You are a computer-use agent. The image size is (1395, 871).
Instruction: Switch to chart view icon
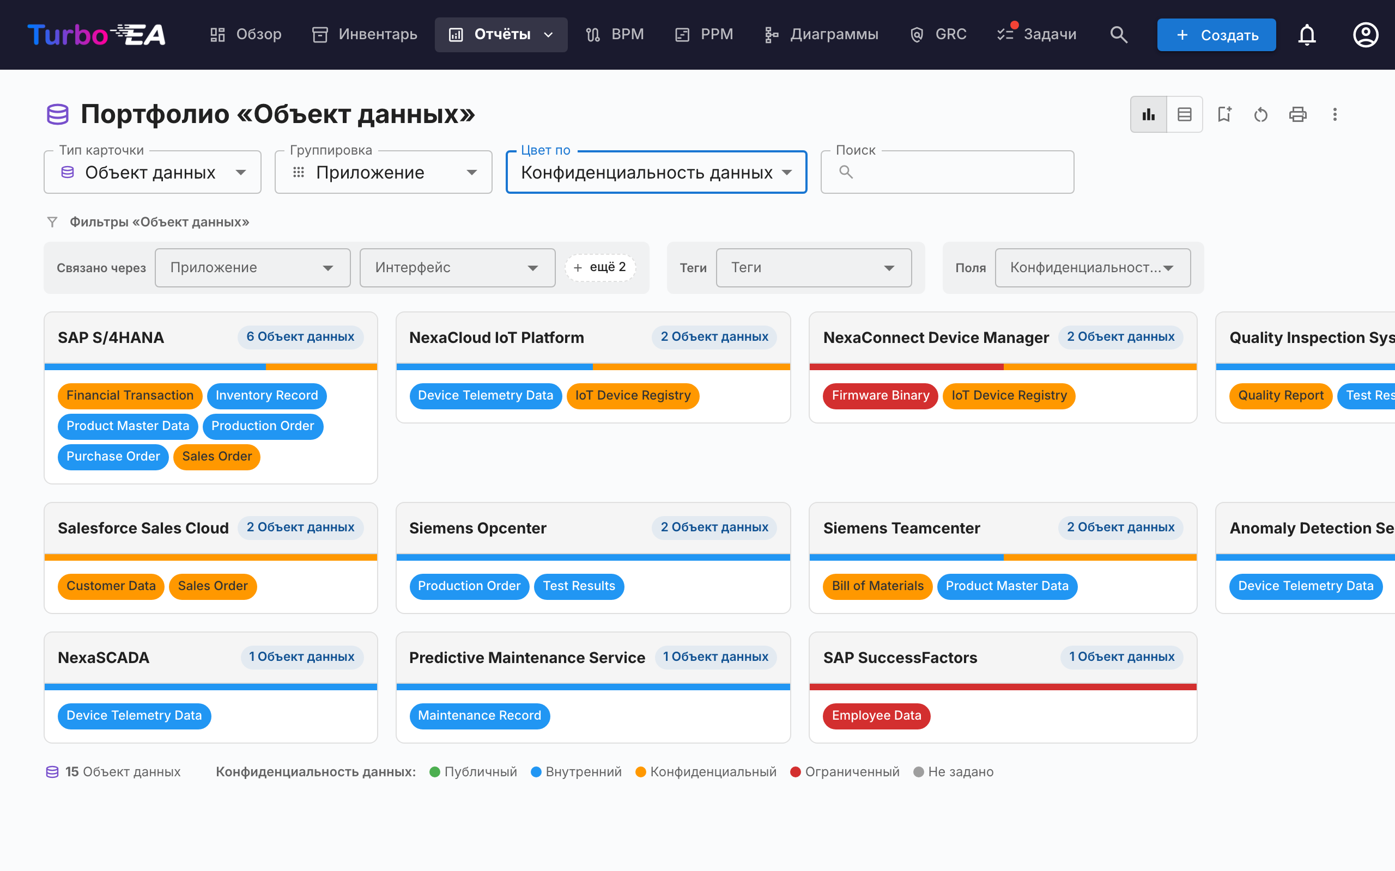(x=1149, y=114)
